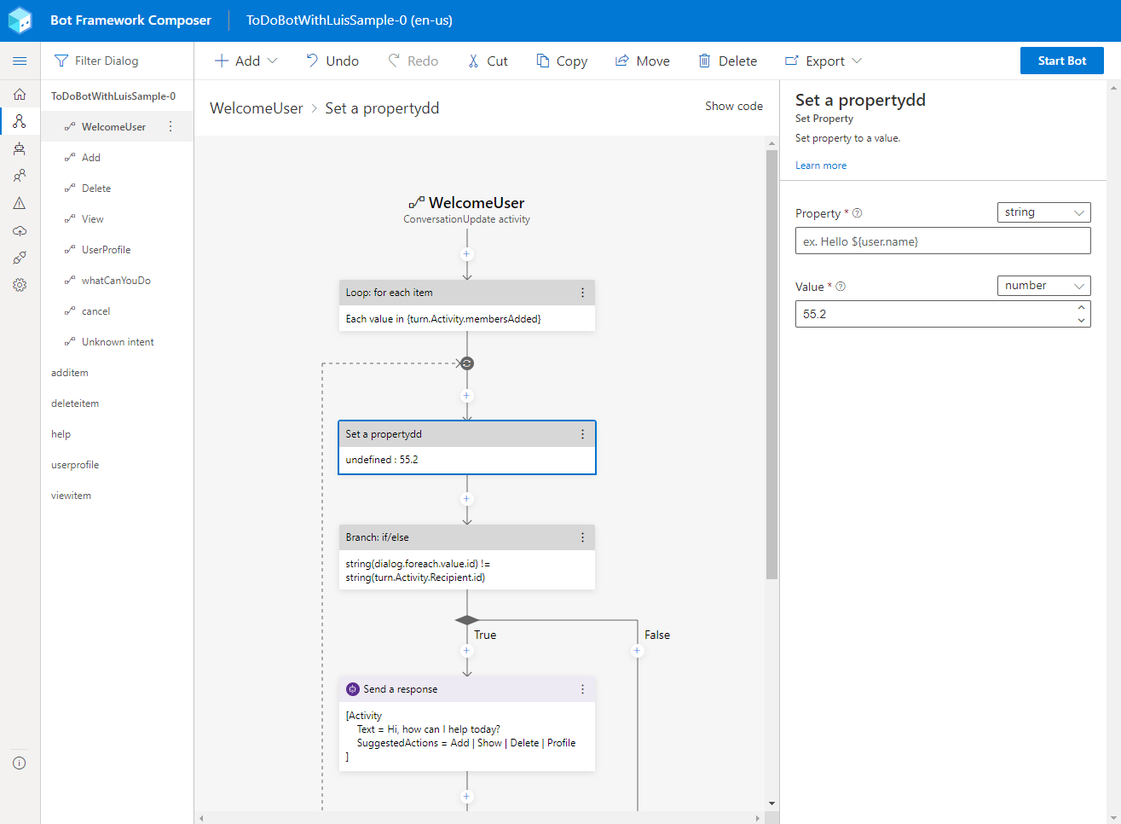Start the bot
The height and width of the screenshot is (824, 1121).
[x=1062, y=61]
